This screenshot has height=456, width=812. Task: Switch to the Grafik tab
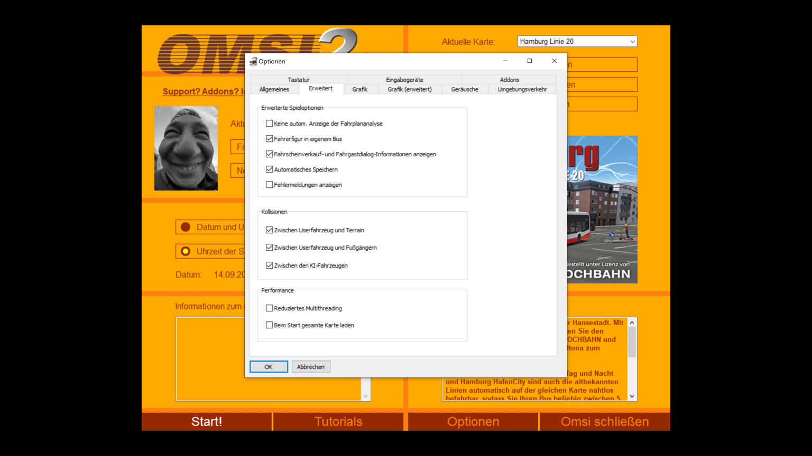[359, 89]
